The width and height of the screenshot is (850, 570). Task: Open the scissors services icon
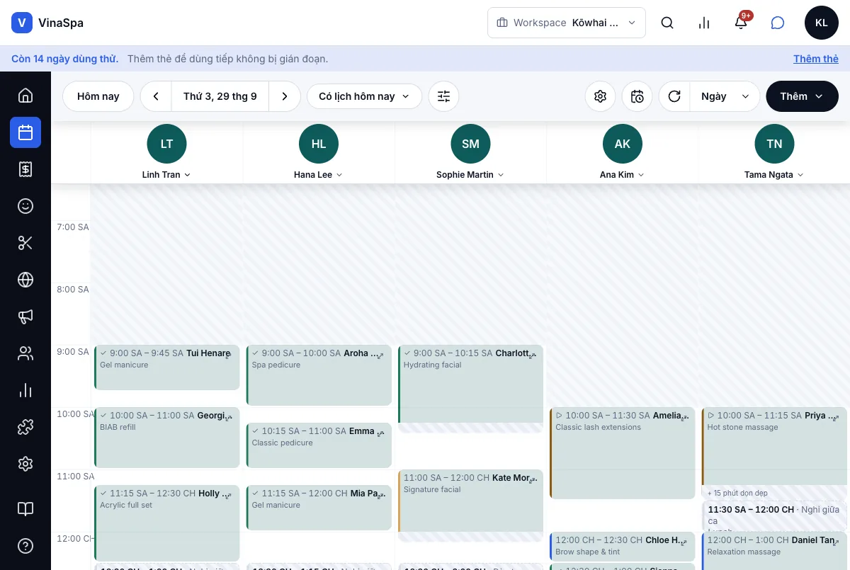click(x=25, y=243)
